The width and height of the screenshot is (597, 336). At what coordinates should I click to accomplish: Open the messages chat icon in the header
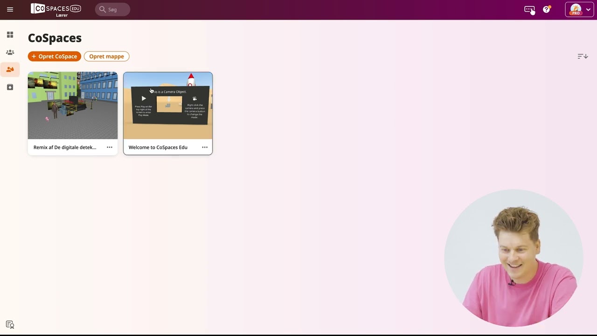(529, 9)
